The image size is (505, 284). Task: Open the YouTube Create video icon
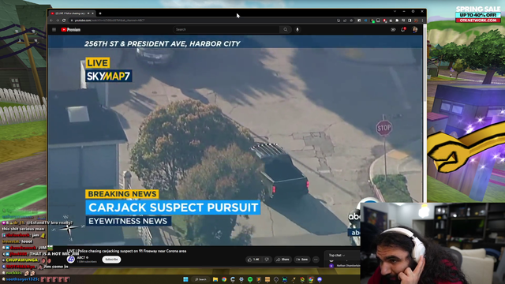[x=393, y=30]
